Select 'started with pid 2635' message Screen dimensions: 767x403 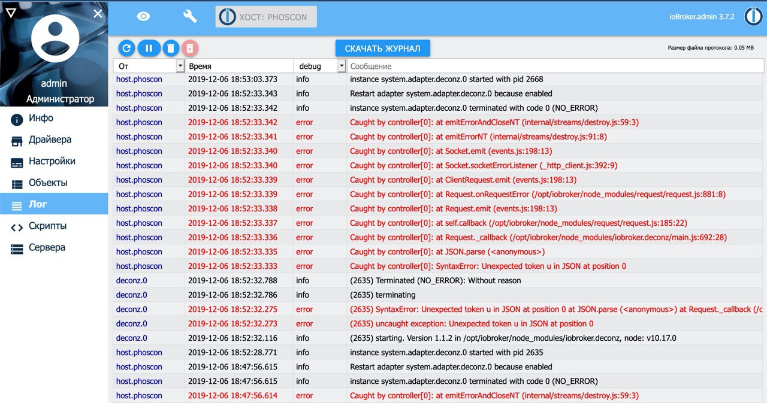[446, 352]
